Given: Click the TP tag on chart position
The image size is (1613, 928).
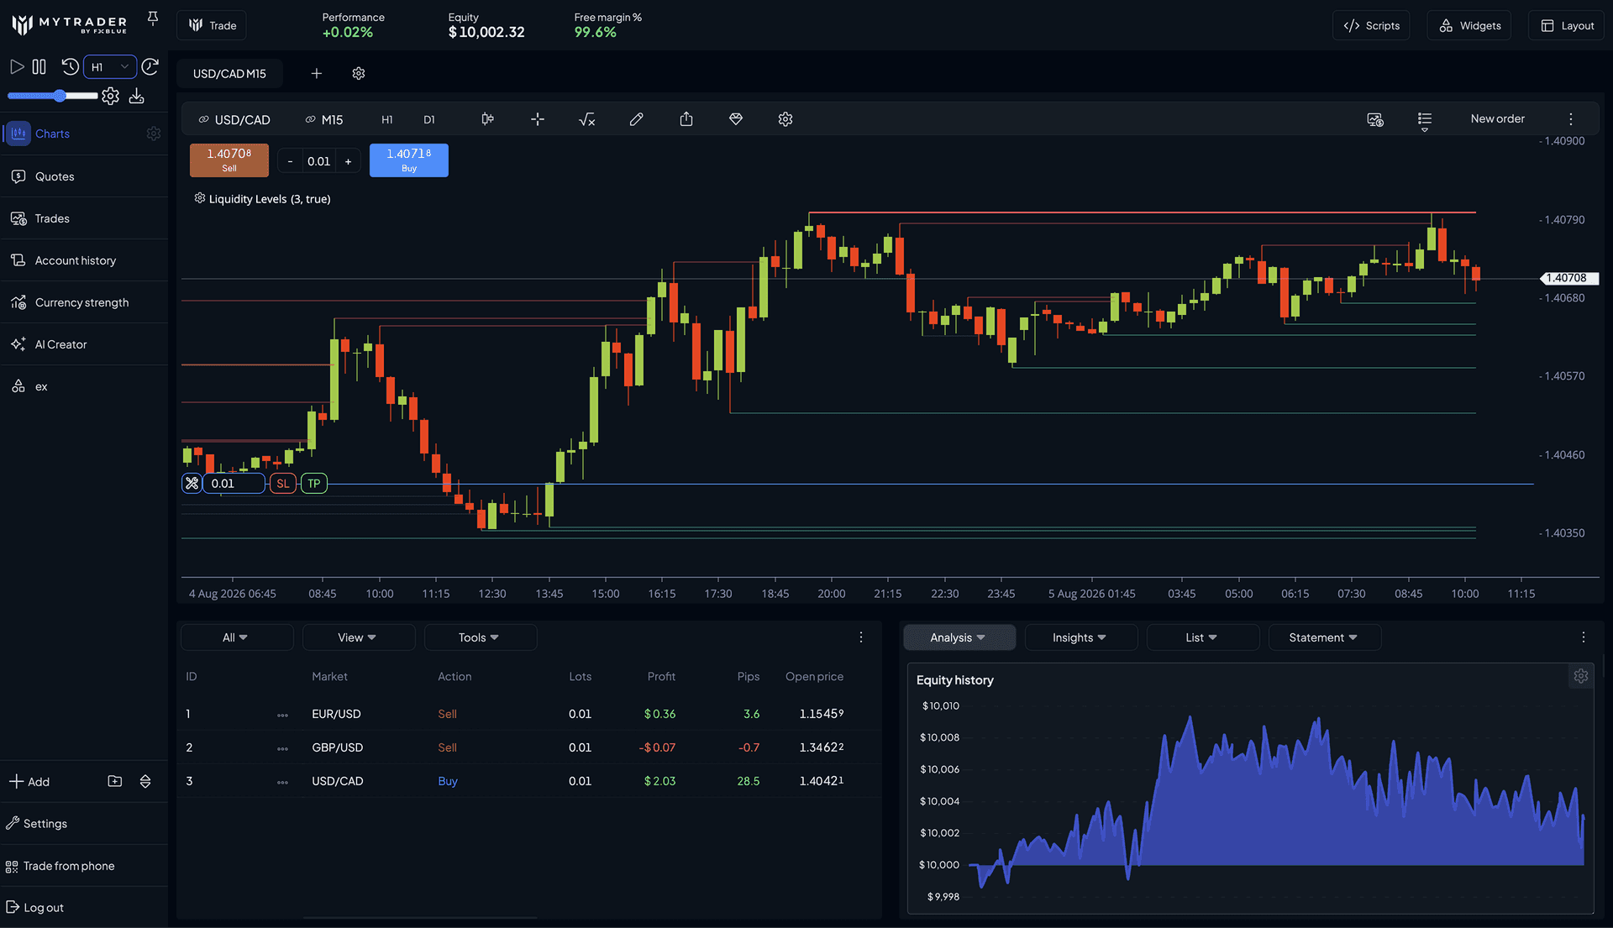Looking at the screenshot, I should [x=313, y=484].
